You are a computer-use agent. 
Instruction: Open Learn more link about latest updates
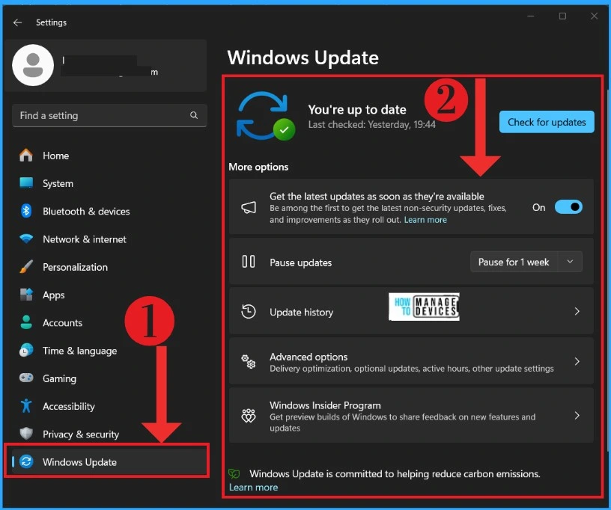point(425,220)
